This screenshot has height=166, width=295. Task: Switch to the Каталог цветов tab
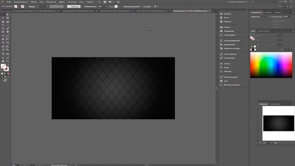coord(264,31)
